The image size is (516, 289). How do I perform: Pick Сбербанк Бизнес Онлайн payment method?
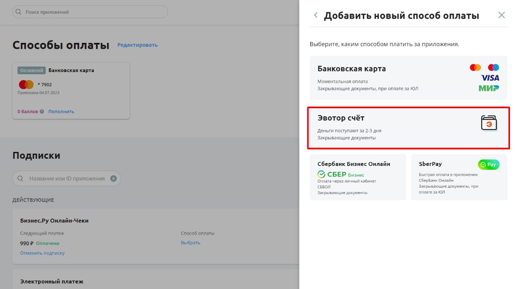358,177
